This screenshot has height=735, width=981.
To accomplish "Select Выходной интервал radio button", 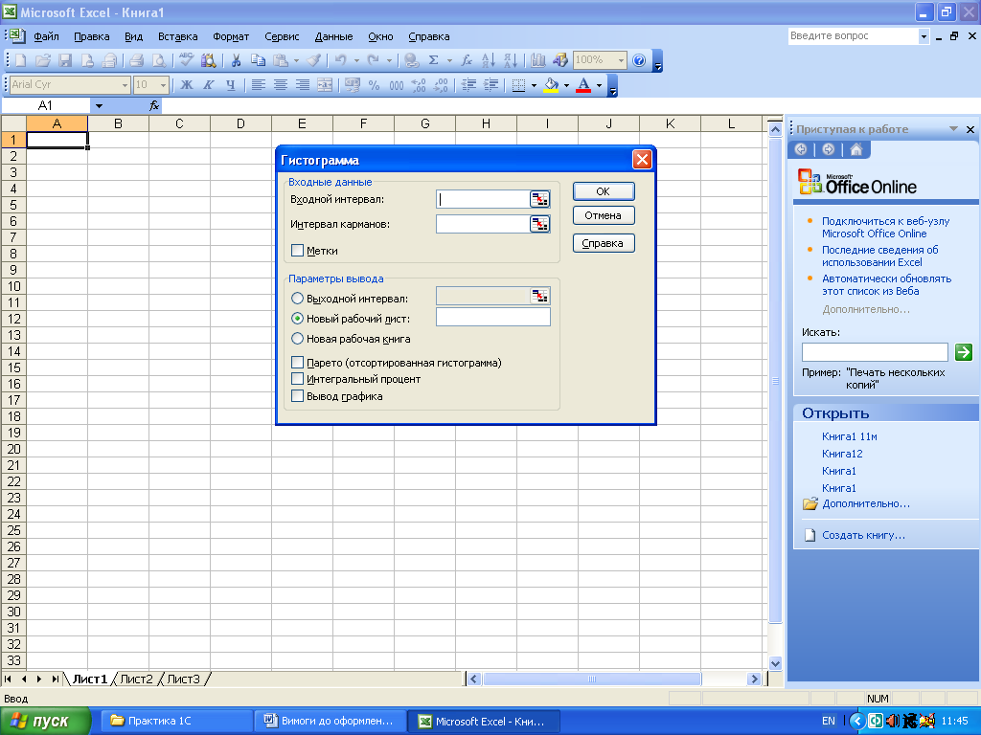I will tap(297, 299).
